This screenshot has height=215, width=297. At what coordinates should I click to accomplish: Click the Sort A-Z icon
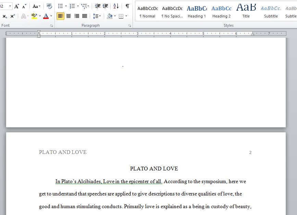pos(116,6)
